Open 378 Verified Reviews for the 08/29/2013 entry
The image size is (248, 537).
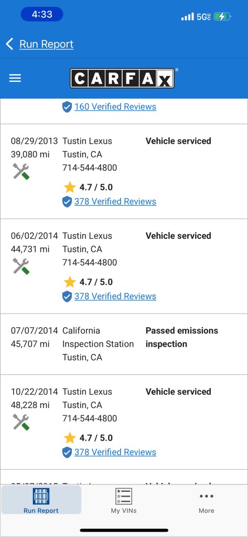pyautogui.click(x=115, y=201)
